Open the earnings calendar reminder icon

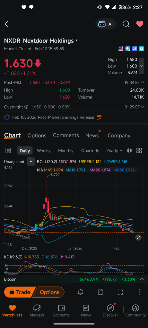click(x=99, y=117)
